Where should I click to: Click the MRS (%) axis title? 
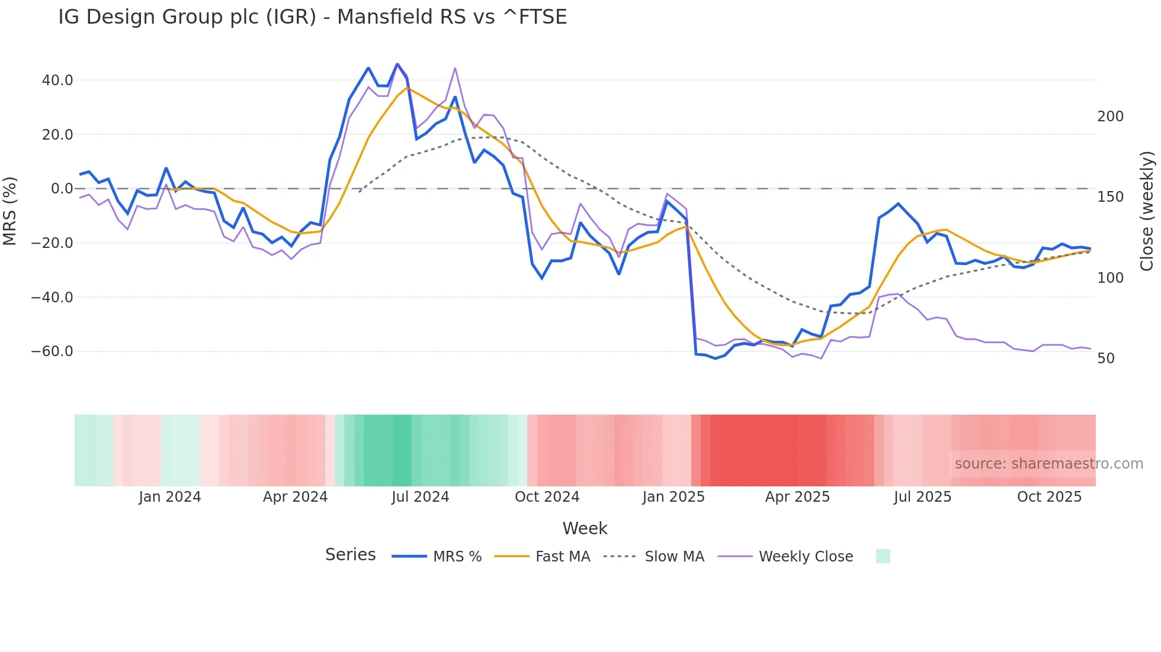pos(10,211)
